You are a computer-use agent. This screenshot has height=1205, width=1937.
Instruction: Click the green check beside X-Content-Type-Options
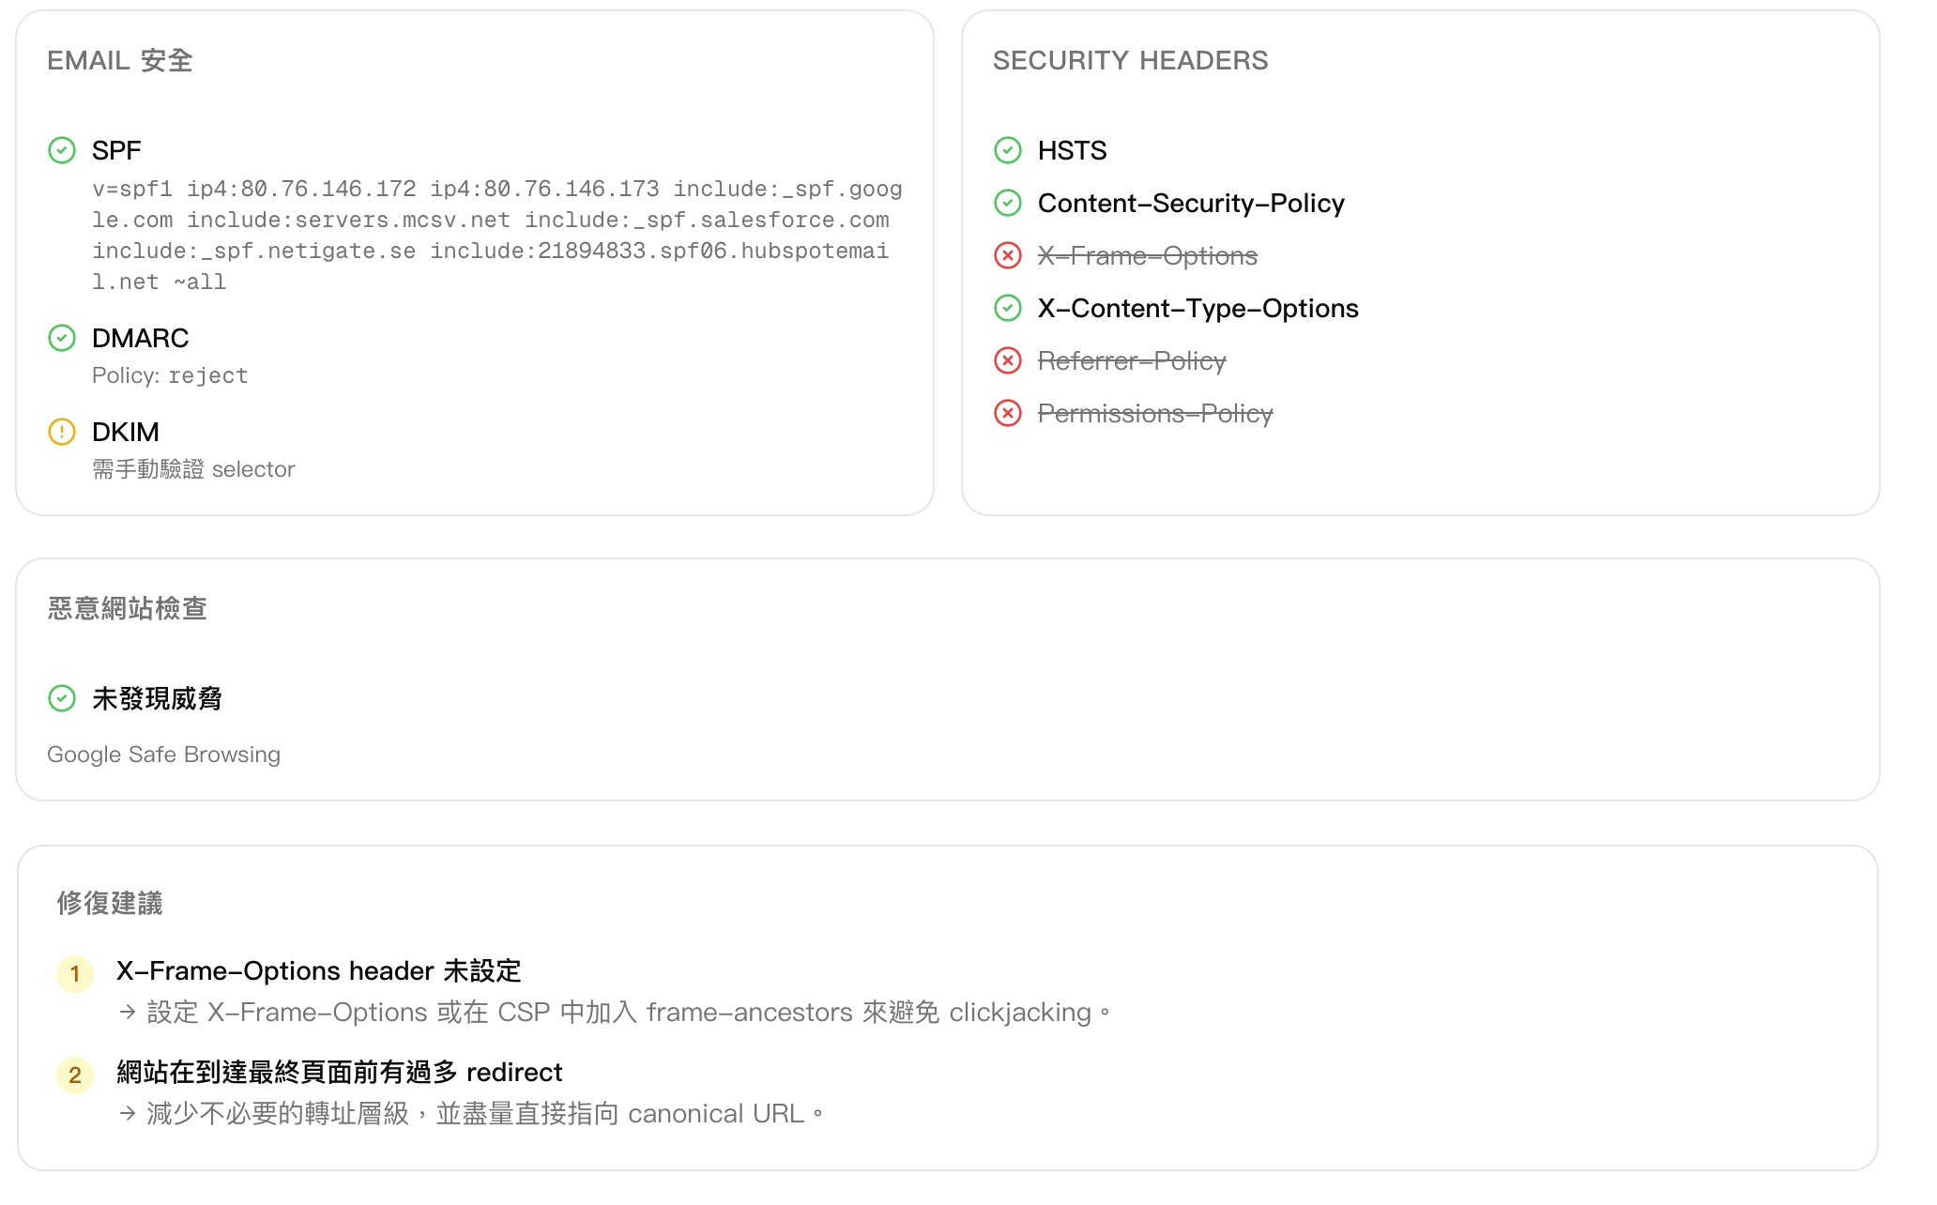1008,308
